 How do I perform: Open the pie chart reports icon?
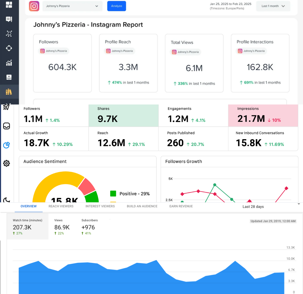(6, 145)
